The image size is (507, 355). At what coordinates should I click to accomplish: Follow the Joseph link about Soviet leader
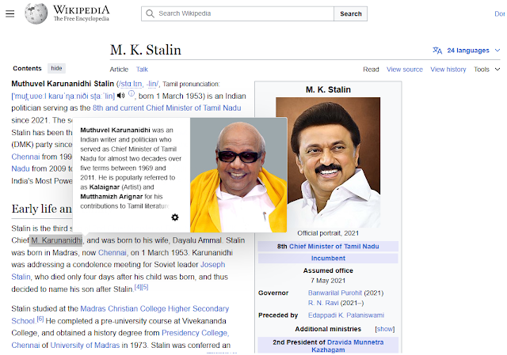(x=213, y=265)
